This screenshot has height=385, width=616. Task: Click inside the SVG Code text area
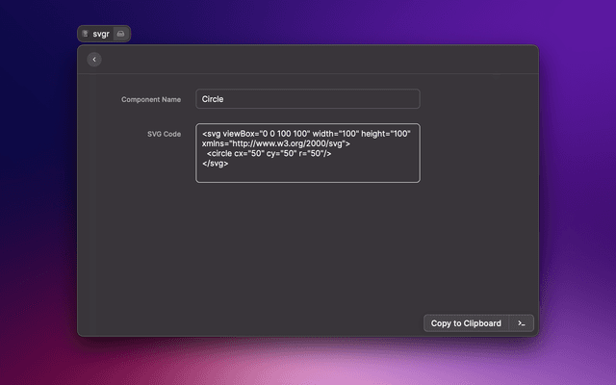tap(308, 173)
